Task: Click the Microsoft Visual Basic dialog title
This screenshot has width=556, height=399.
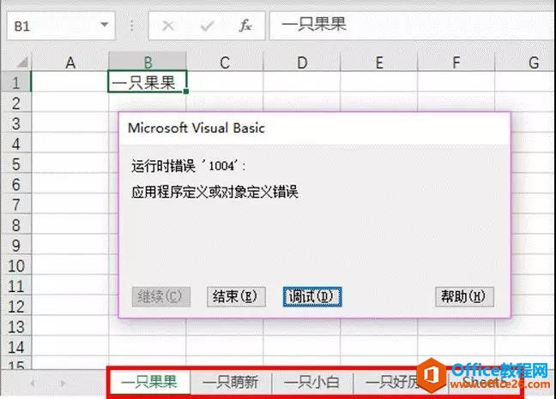Action: pos(196,128)
